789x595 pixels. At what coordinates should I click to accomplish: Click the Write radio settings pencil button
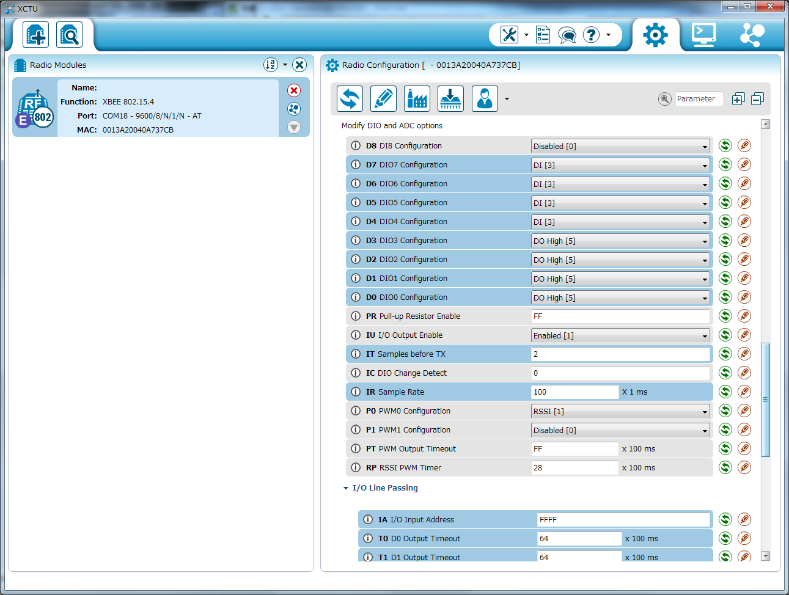tap(384, 98)
